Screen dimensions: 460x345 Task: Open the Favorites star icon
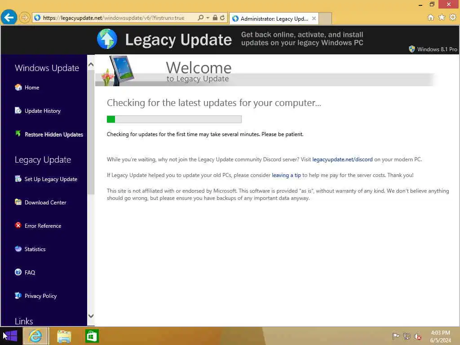pos(442,18)
